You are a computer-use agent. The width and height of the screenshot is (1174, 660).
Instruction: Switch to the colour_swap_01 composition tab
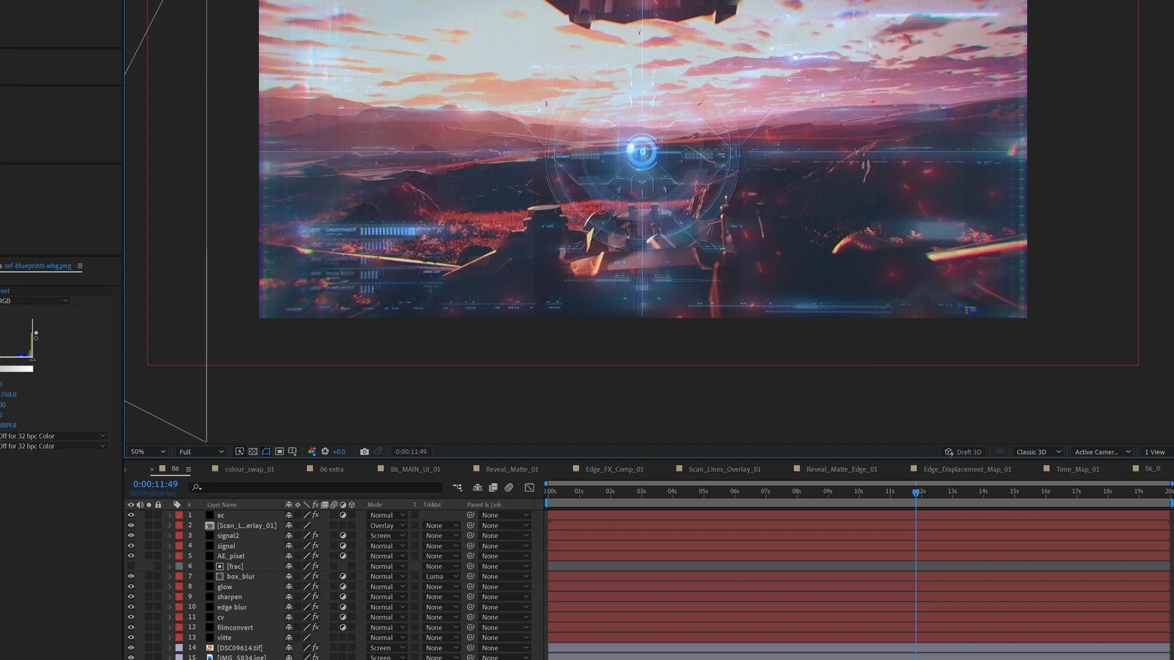click(249, 469)
